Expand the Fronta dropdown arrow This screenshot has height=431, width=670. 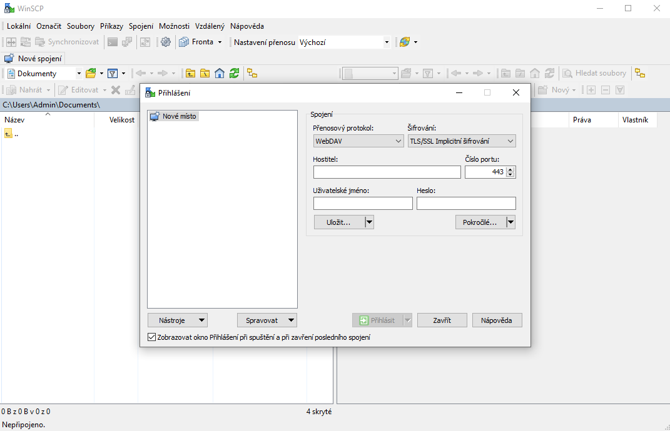[220, 42]
